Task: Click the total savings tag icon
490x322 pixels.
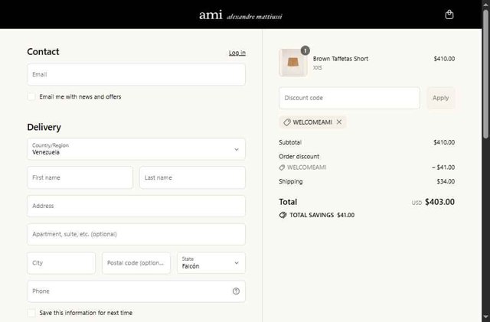Action: click(283, 215)
